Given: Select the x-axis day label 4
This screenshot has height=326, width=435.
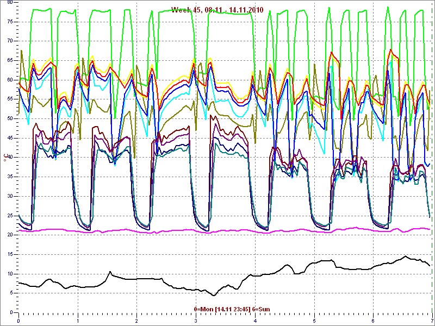Looking at the screenshot, I should click(x=255, y=321).
